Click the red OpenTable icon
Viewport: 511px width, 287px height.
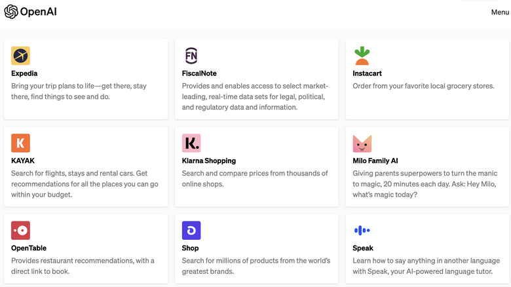(20, 230)
